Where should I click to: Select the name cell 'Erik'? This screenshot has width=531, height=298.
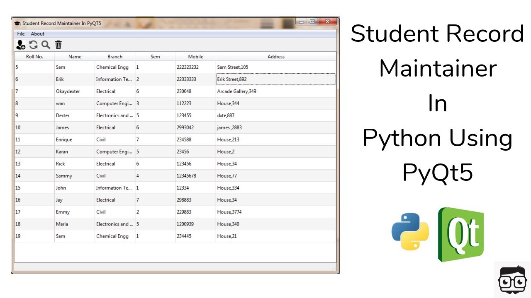point(75,79)
